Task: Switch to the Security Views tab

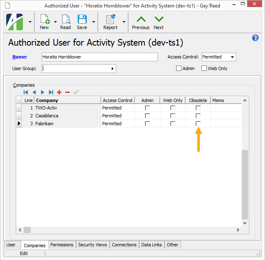Action: point(93,245)
